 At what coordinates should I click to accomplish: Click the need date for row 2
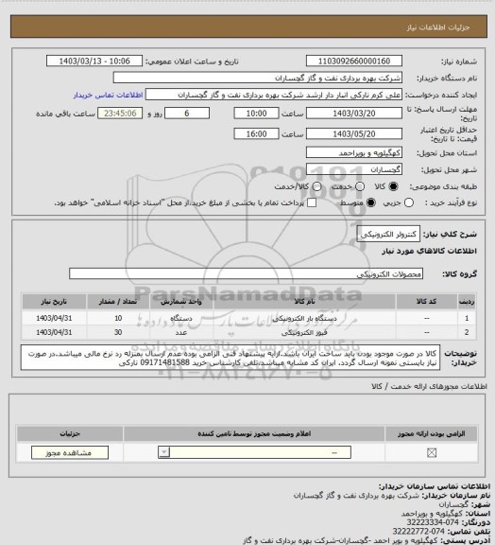[x=54, y=332]
